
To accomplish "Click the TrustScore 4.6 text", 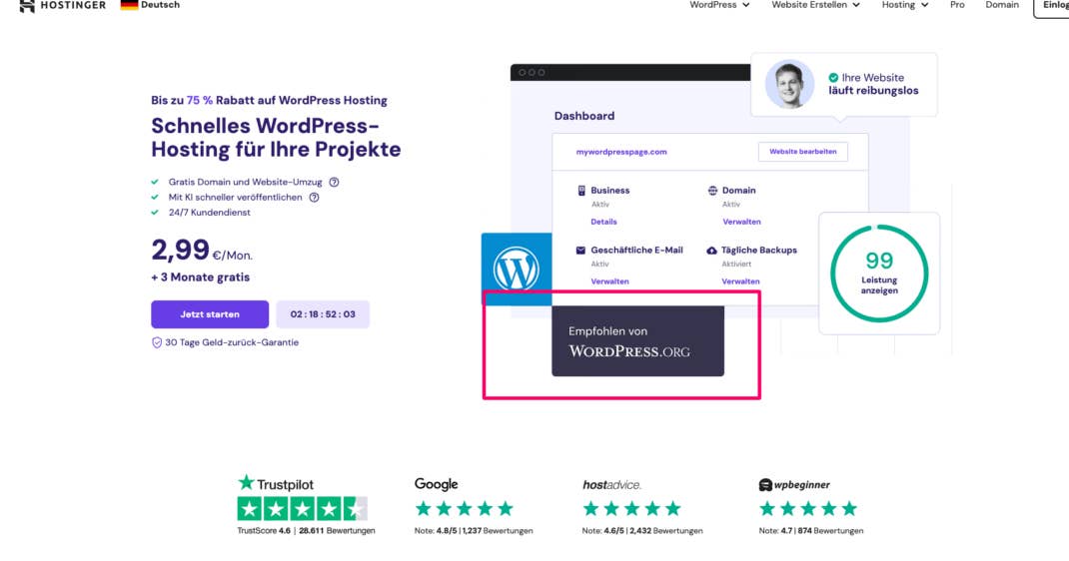I will [263, 530].
